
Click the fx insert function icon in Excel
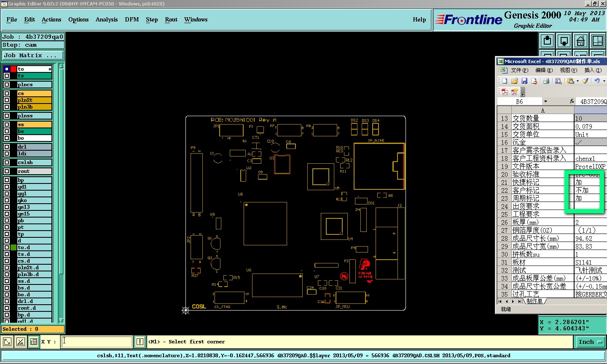point(572,101)
